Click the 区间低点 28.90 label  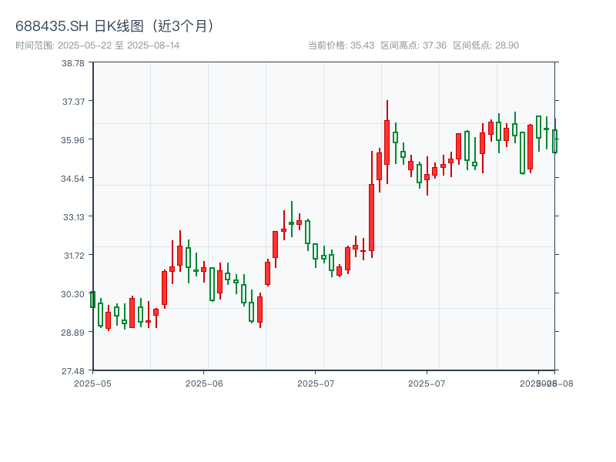[486, 45]
